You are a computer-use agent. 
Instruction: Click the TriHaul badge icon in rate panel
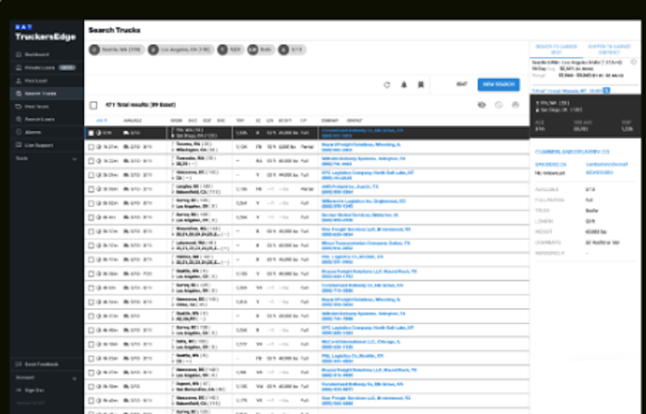click(606, 90)
